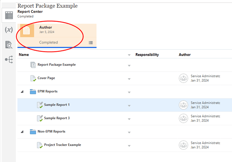Click the Cover Page doclet icon
232x162 pixels.
(33, 78)
